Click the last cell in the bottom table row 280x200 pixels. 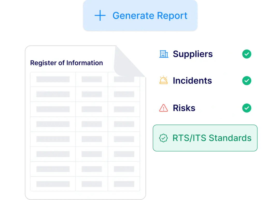(x=124, y=184)
